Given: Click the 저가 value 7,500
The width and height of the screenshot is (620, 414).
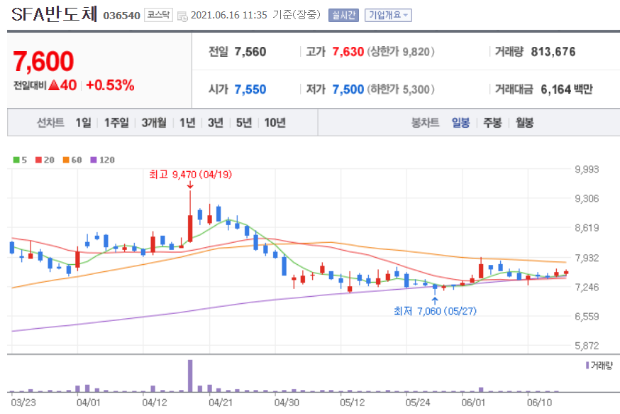Looking at the screenshot, I should (348, 89).
